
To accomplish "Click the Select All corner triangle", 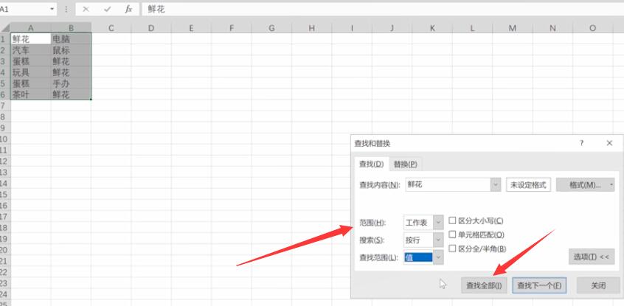I will coord(4,28).
